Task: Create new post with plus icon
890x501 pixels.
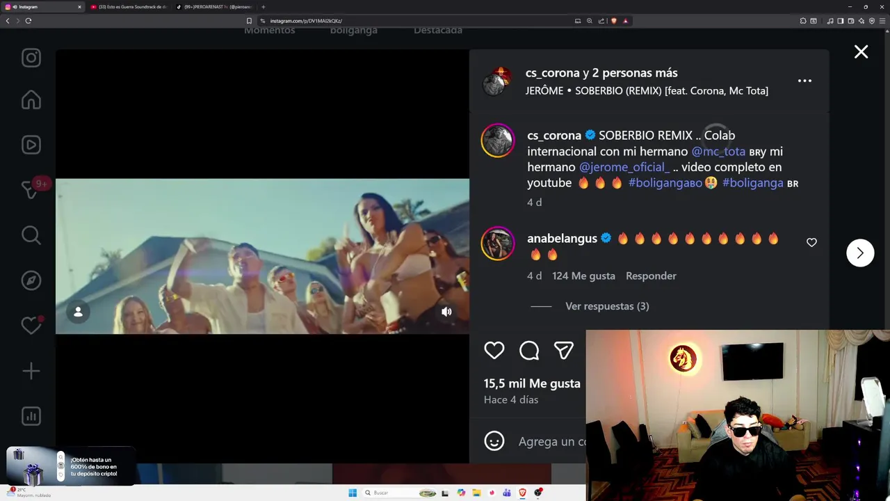Action: 31,371
